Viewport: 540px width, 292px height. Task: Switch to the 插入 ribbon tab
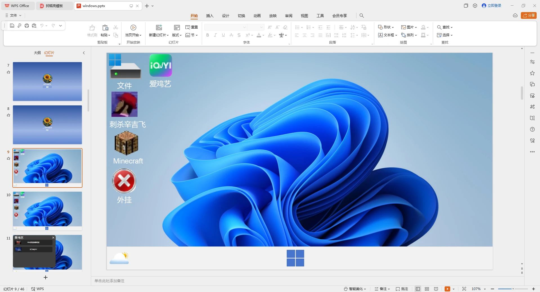point(209,16)
